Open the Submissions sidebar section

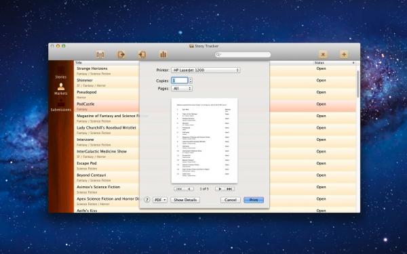[x=61, y=106]
